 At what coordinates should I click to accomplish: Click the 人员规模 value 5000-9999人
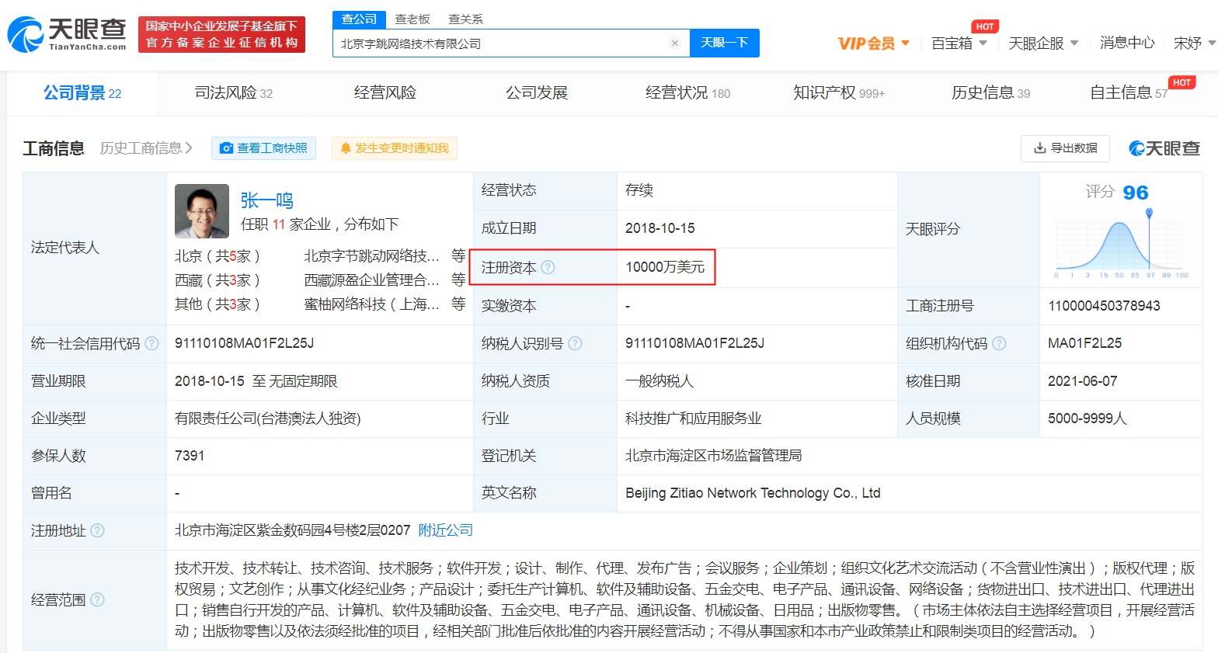tap(1087, 419)
